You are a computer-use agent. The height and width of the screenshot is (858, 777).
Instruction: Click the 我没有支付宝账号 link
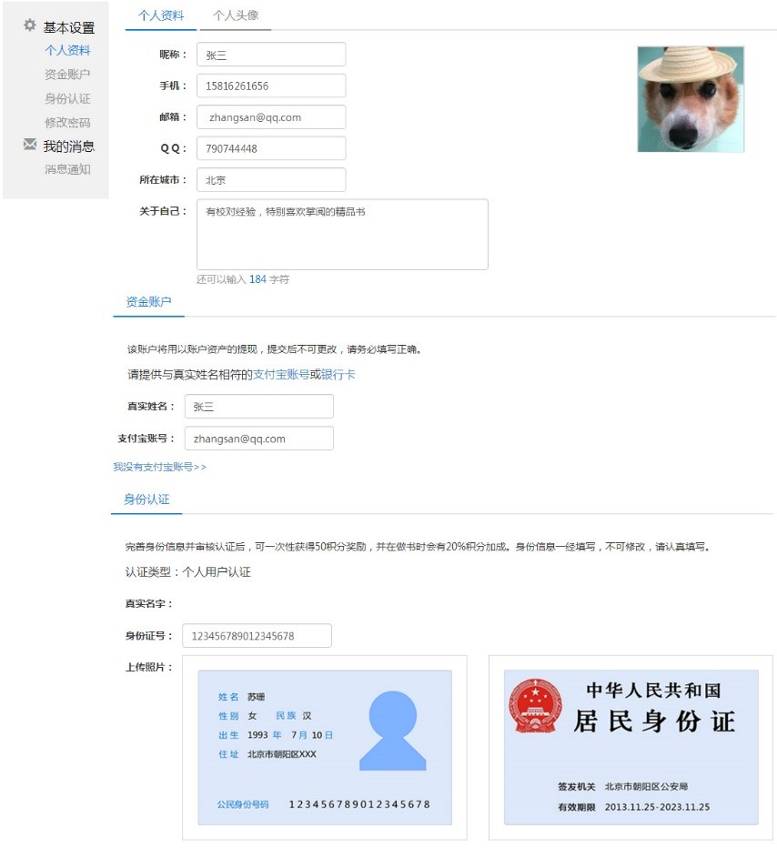coord(160,467)
